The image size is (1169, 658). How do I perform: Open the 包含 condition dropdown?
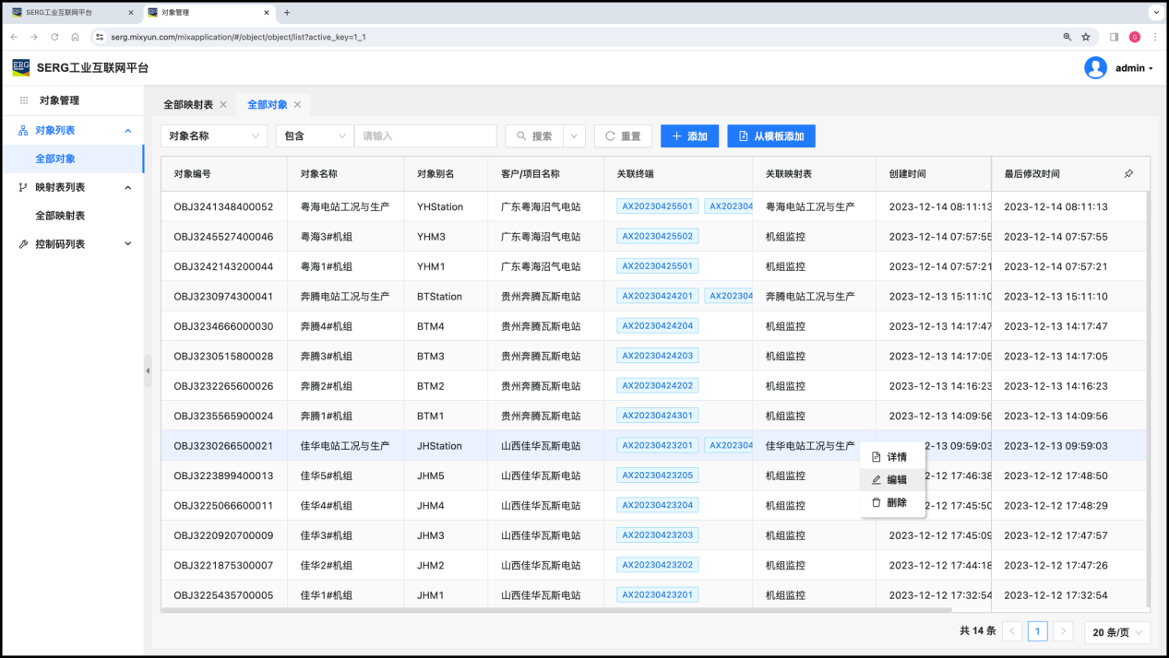315,136
